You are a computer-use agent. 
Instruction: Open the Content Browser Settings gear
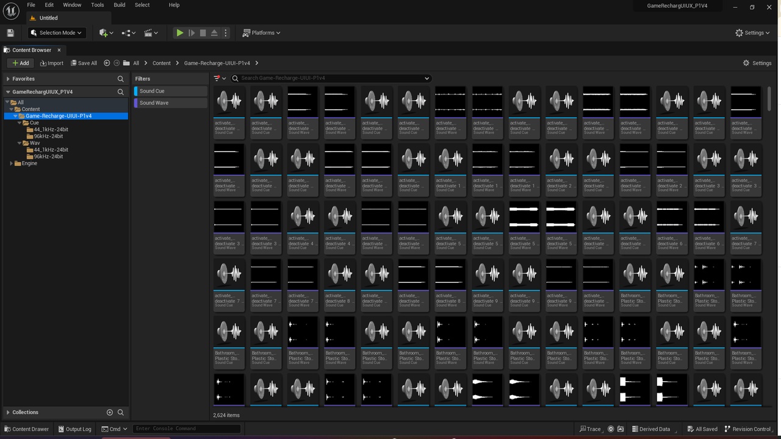coord(757,63)
